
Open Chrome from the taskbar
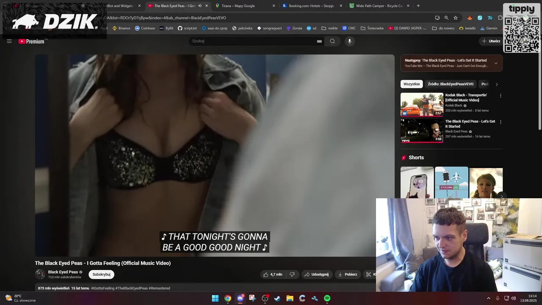(x=228, y=298)
